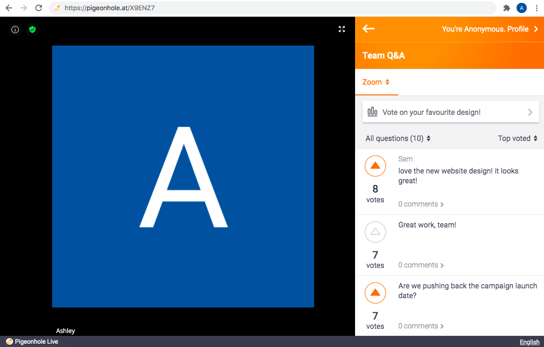This screenshot has height=347, width=544.
Task: Click the chevron on the poll banner
Action: coord(530,112)
